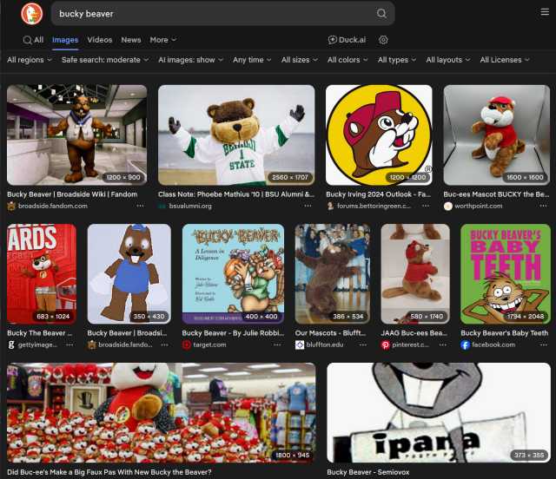Switch to the All tab
556x479 pixels.
[x=33, y=40]
